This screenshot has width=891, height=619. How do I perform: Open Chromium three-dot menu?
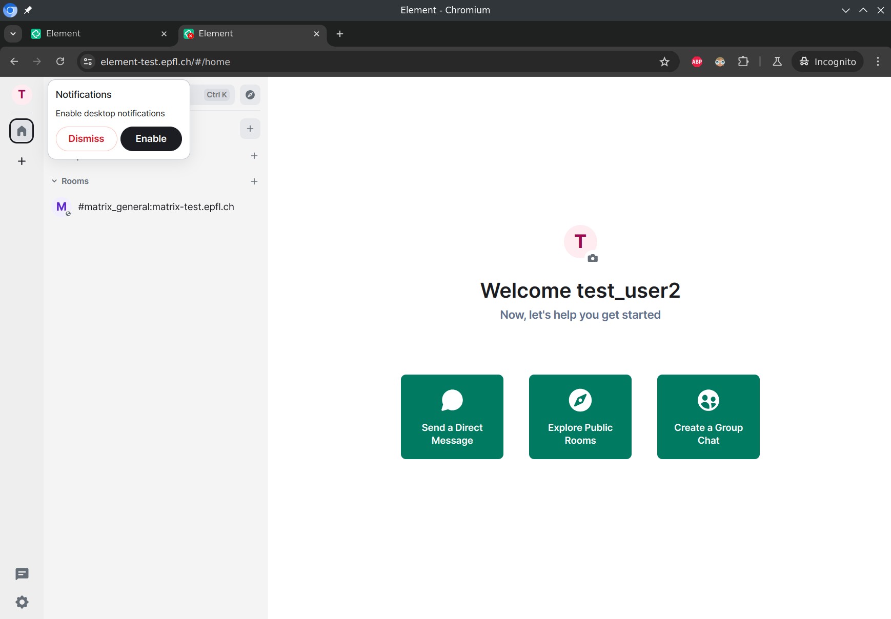(x=878, y=62)
